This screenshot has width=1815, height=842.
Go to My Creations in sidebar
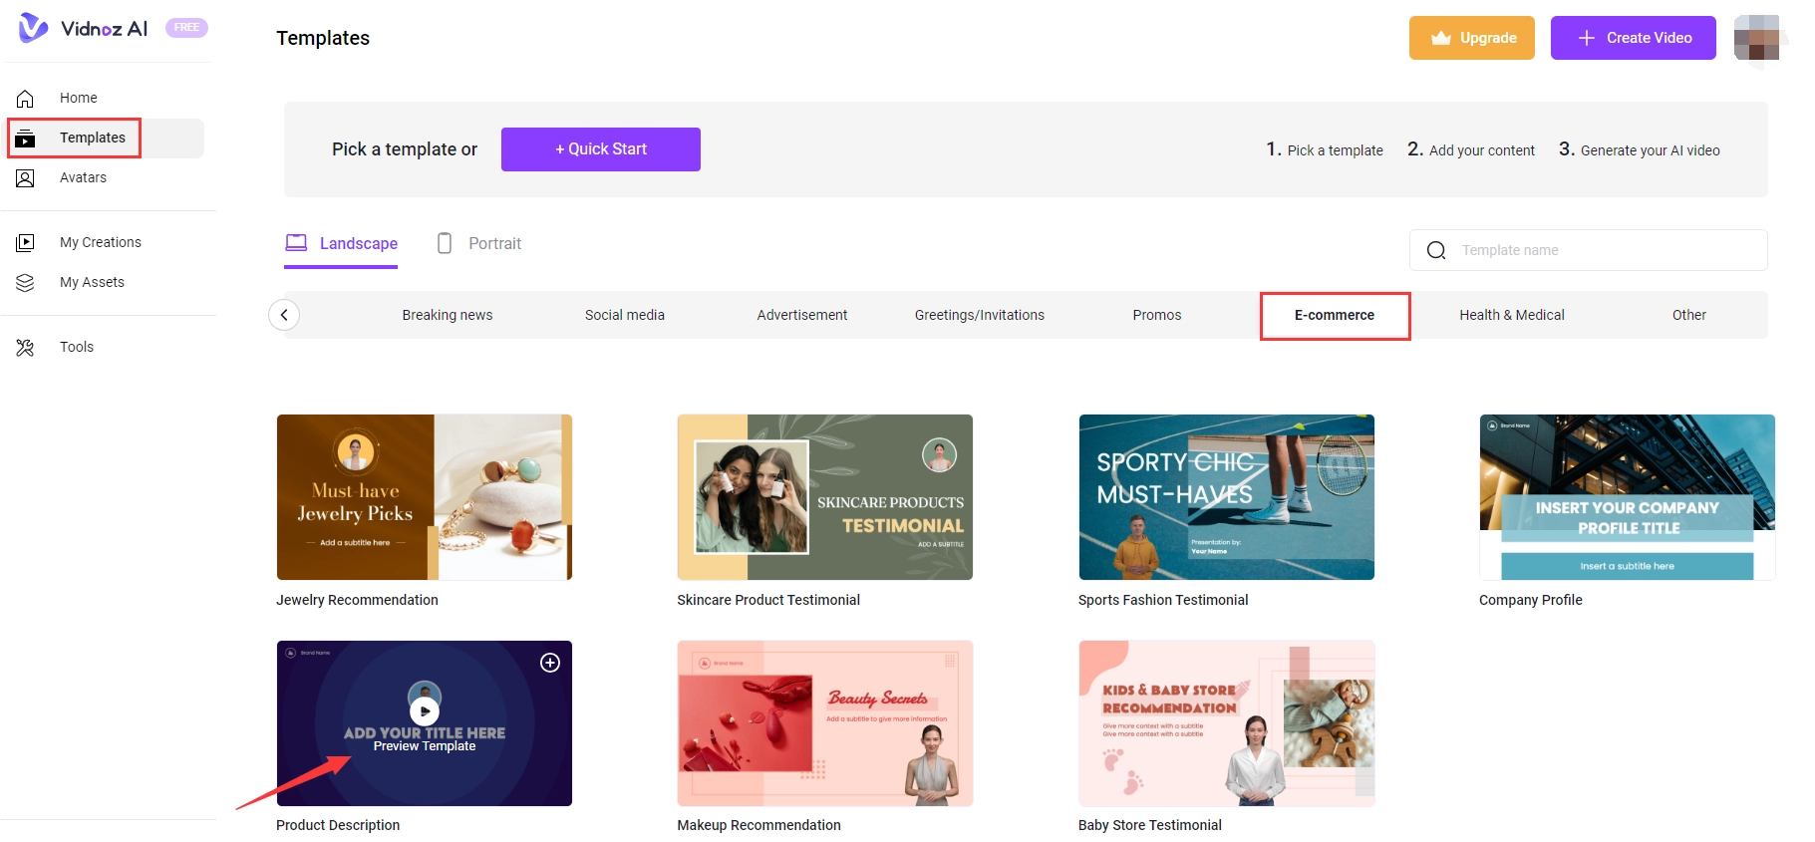[100, 242]
